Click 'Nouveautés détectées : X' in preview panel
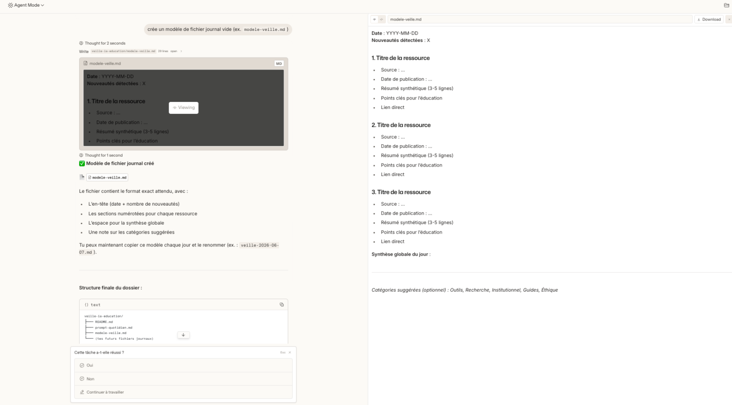This screenshot has width=732, height=405. (x=401, y=40)
